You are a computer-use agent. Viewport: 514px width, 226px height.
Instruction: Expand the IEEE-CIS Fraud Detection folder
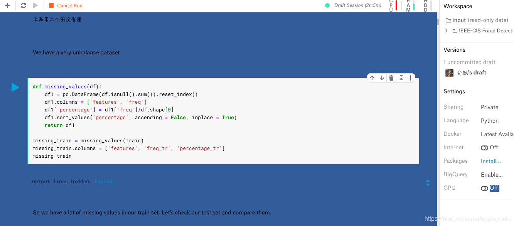pos(447,30)
